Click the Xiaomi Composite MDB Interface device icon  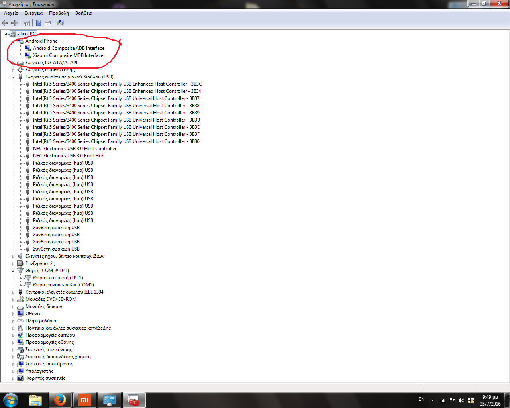pyautogui.click(x=28, y=55)
